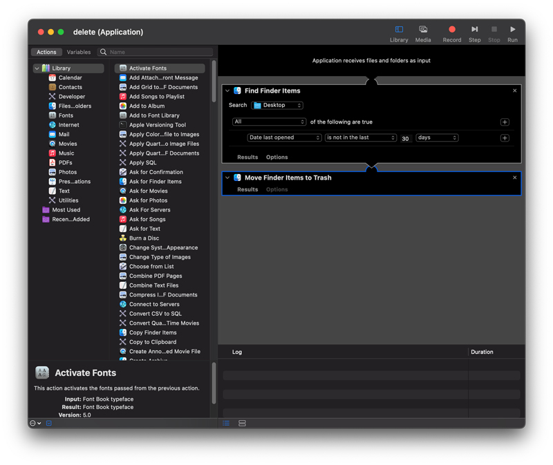Select the Ask for Confirmation action
553x465 pixels.
click(x=156, y=172)
